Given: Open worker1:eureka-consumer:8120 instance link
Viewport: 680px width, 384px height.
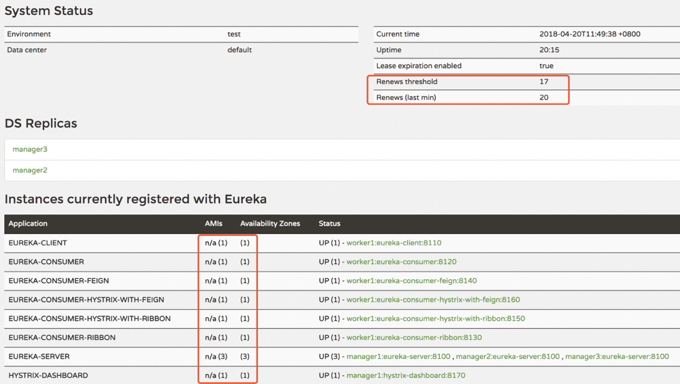Looking at the screenshot, I should 401,262.
